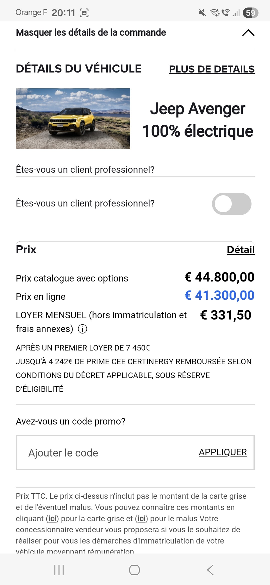
Task: Tap the yellow Jeep Avenger thumbnail
Action: pos(73,119)
